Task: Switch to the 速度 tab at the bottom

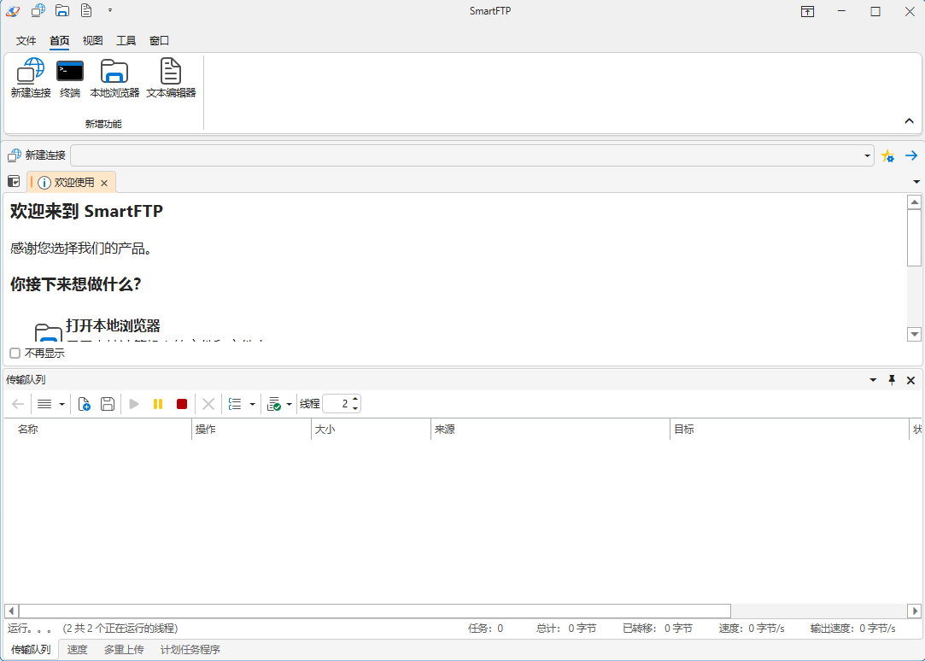Action: coord(77,649)
